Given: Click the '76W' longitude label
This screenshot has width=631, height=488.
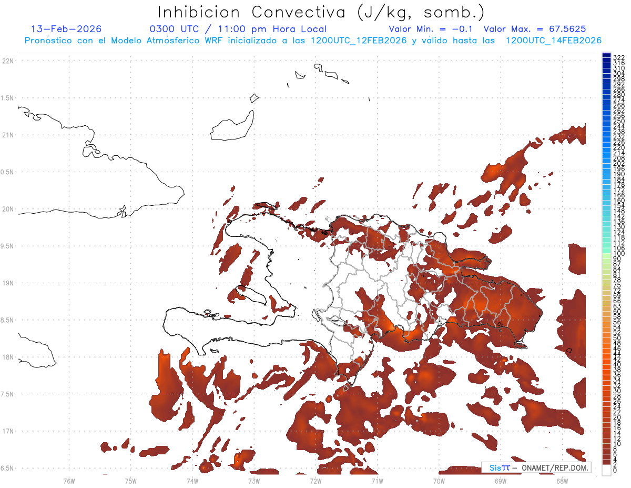Looking at the screenshot, I should 69,481.
